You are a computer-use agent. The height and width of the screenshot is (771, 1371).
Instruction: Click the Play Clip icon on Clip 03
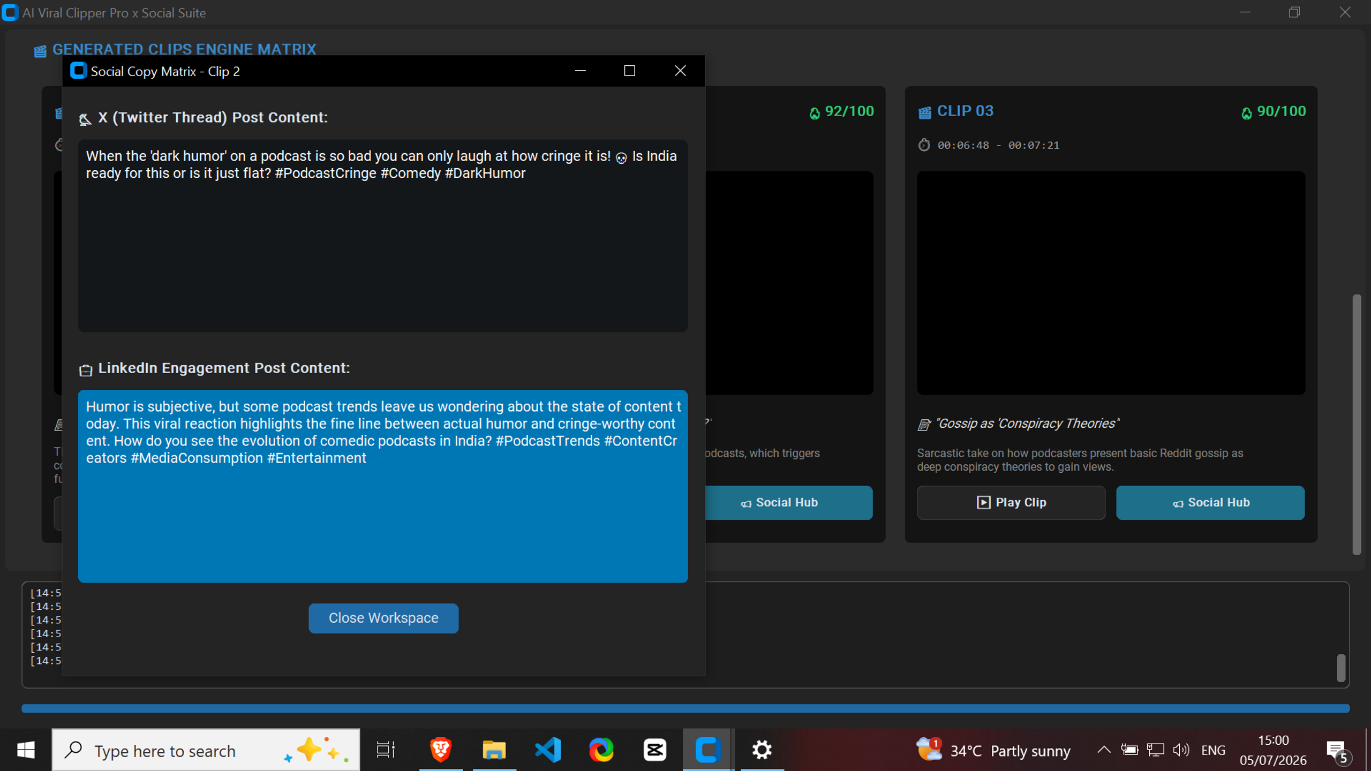tap(983, 503)
